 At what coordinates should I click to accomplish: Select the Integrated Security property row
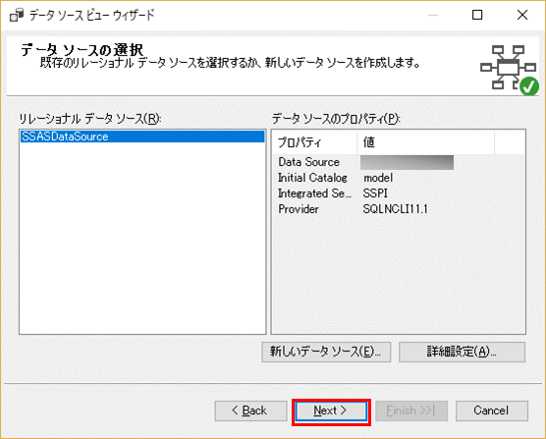(x=399, y=193)
